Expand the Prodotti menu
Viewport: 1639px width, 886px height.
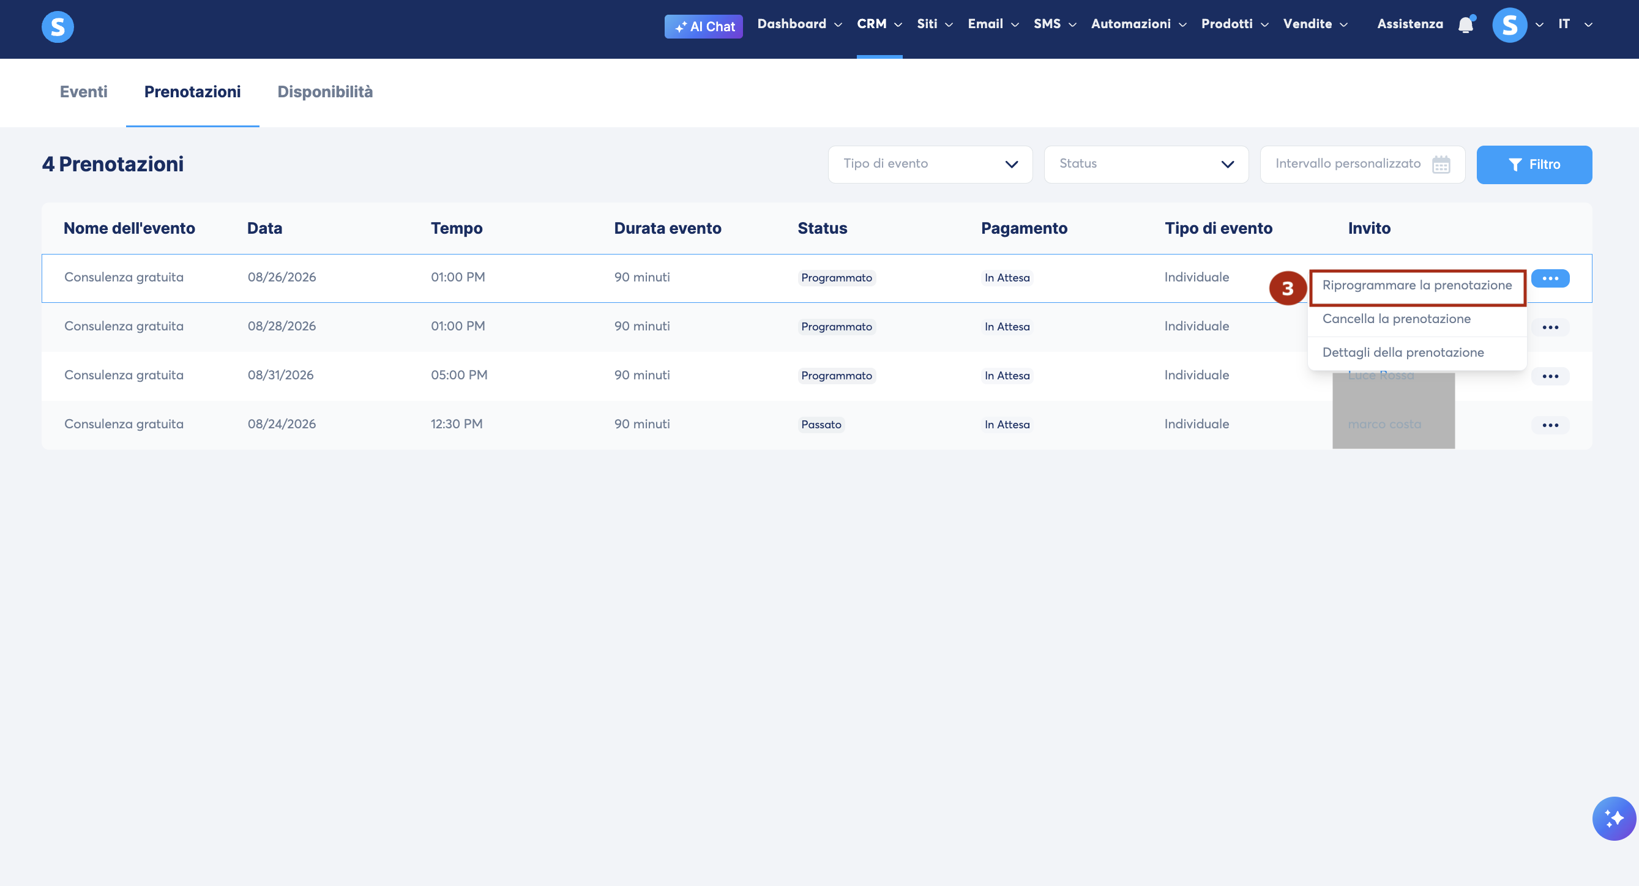[x=1235, y=24]
